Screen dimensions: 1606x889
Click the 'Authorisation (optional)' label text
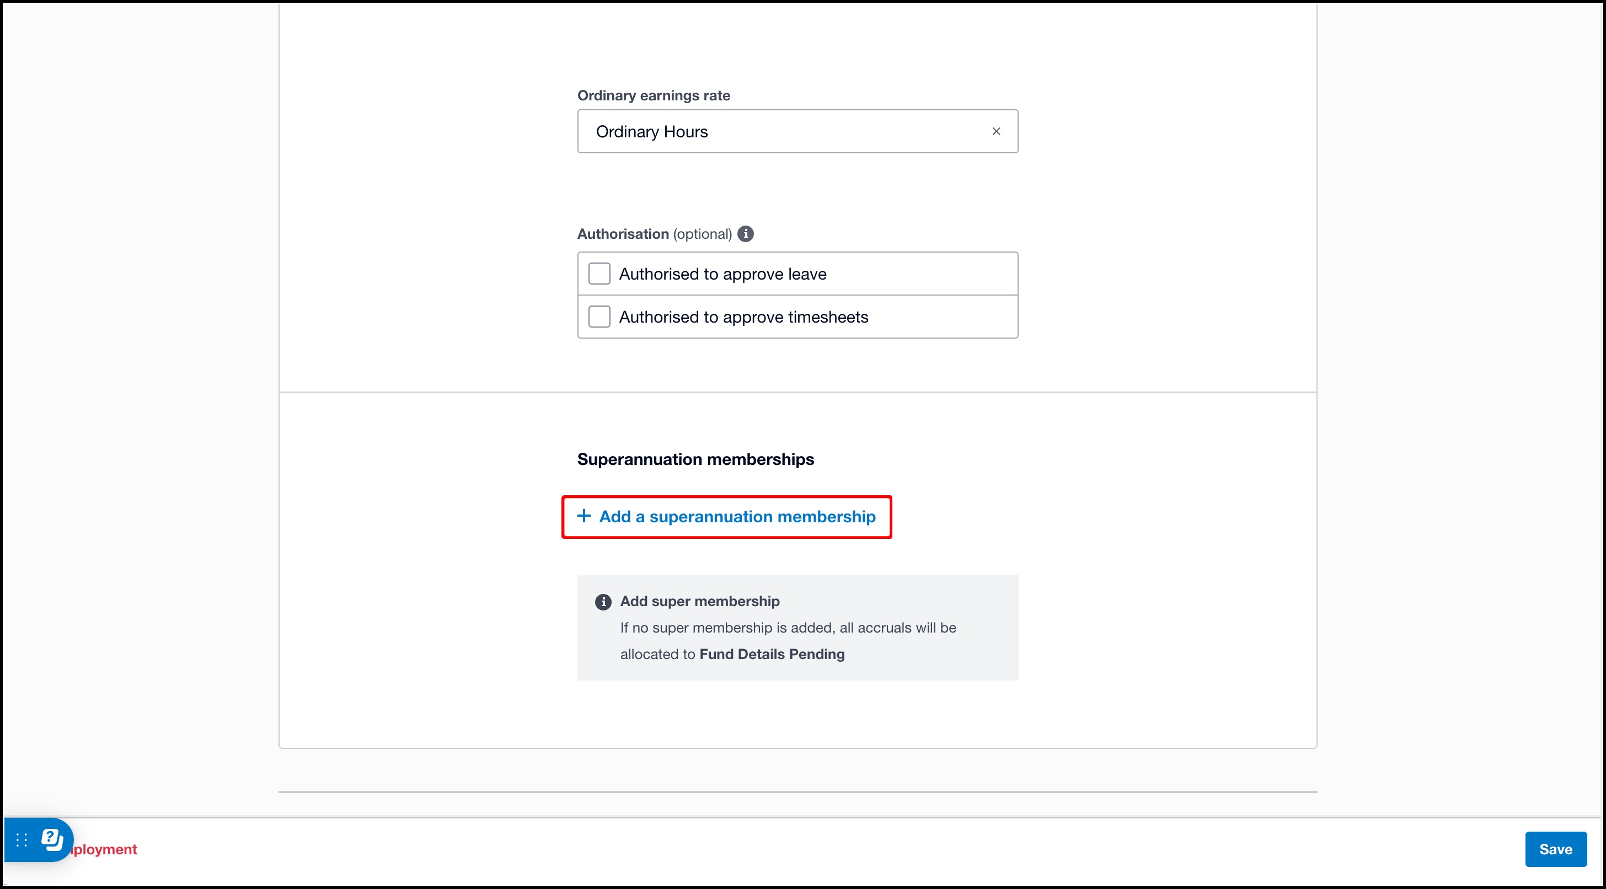(654, 234)
